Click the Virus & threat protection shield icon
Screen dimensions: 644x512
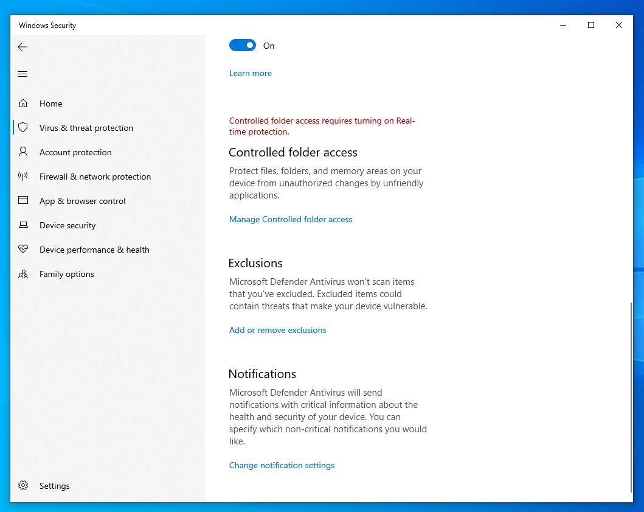point(23,127)
